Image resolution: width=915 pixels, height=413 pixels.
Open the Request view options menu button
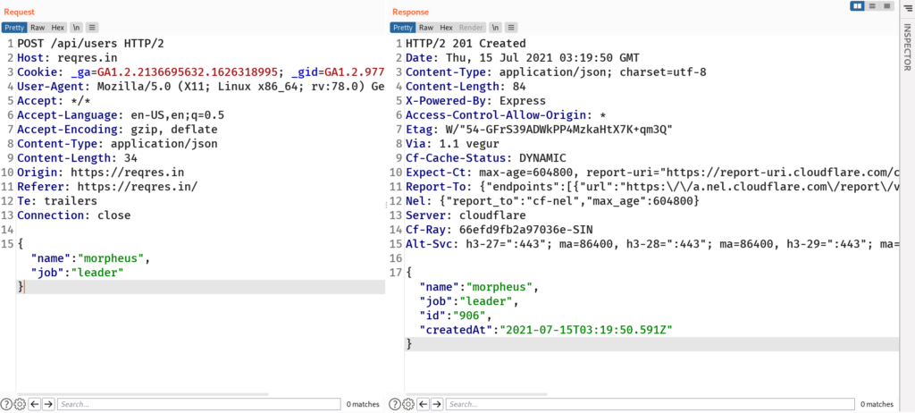tap(93, 28)
